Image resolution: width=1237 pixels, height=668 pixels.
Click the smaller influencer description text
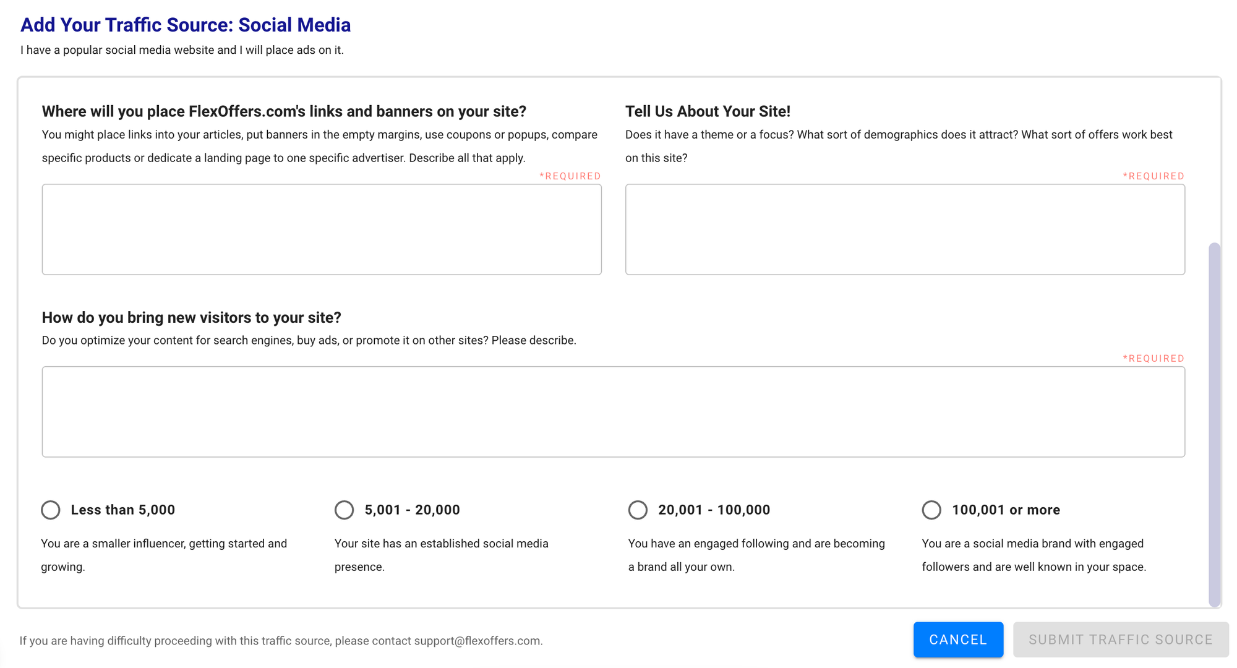point(164,554)
